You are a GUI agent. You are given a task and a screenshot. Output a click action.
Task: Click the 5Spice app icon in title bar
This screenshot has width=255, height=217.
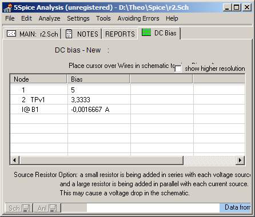8,8
